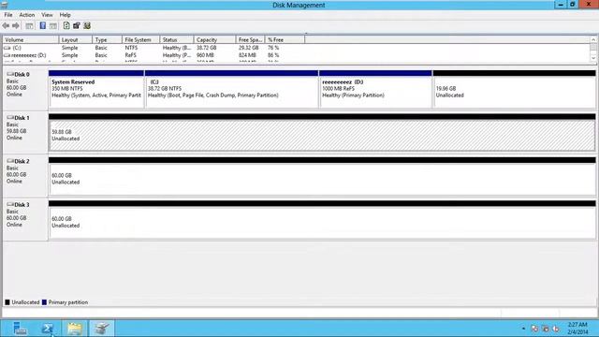This screenshot has width=599, height=337.
Task: Click the ReFS file system cell
Action: coord(130,55)
